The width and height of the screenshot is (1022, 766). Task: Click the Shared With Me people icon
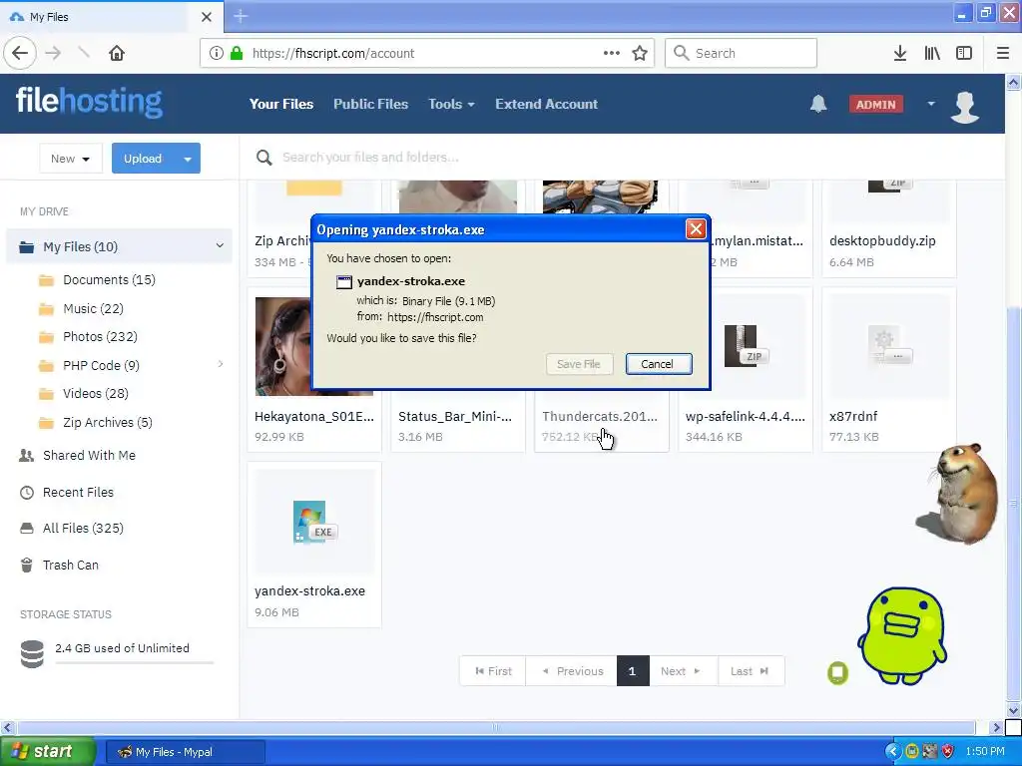27,455
